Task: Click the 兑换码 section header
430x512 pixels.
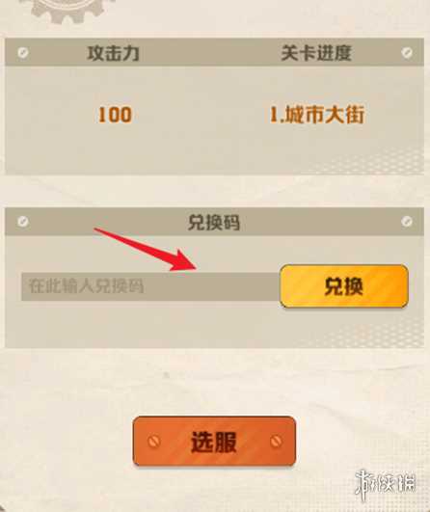Action: [214, 222]
